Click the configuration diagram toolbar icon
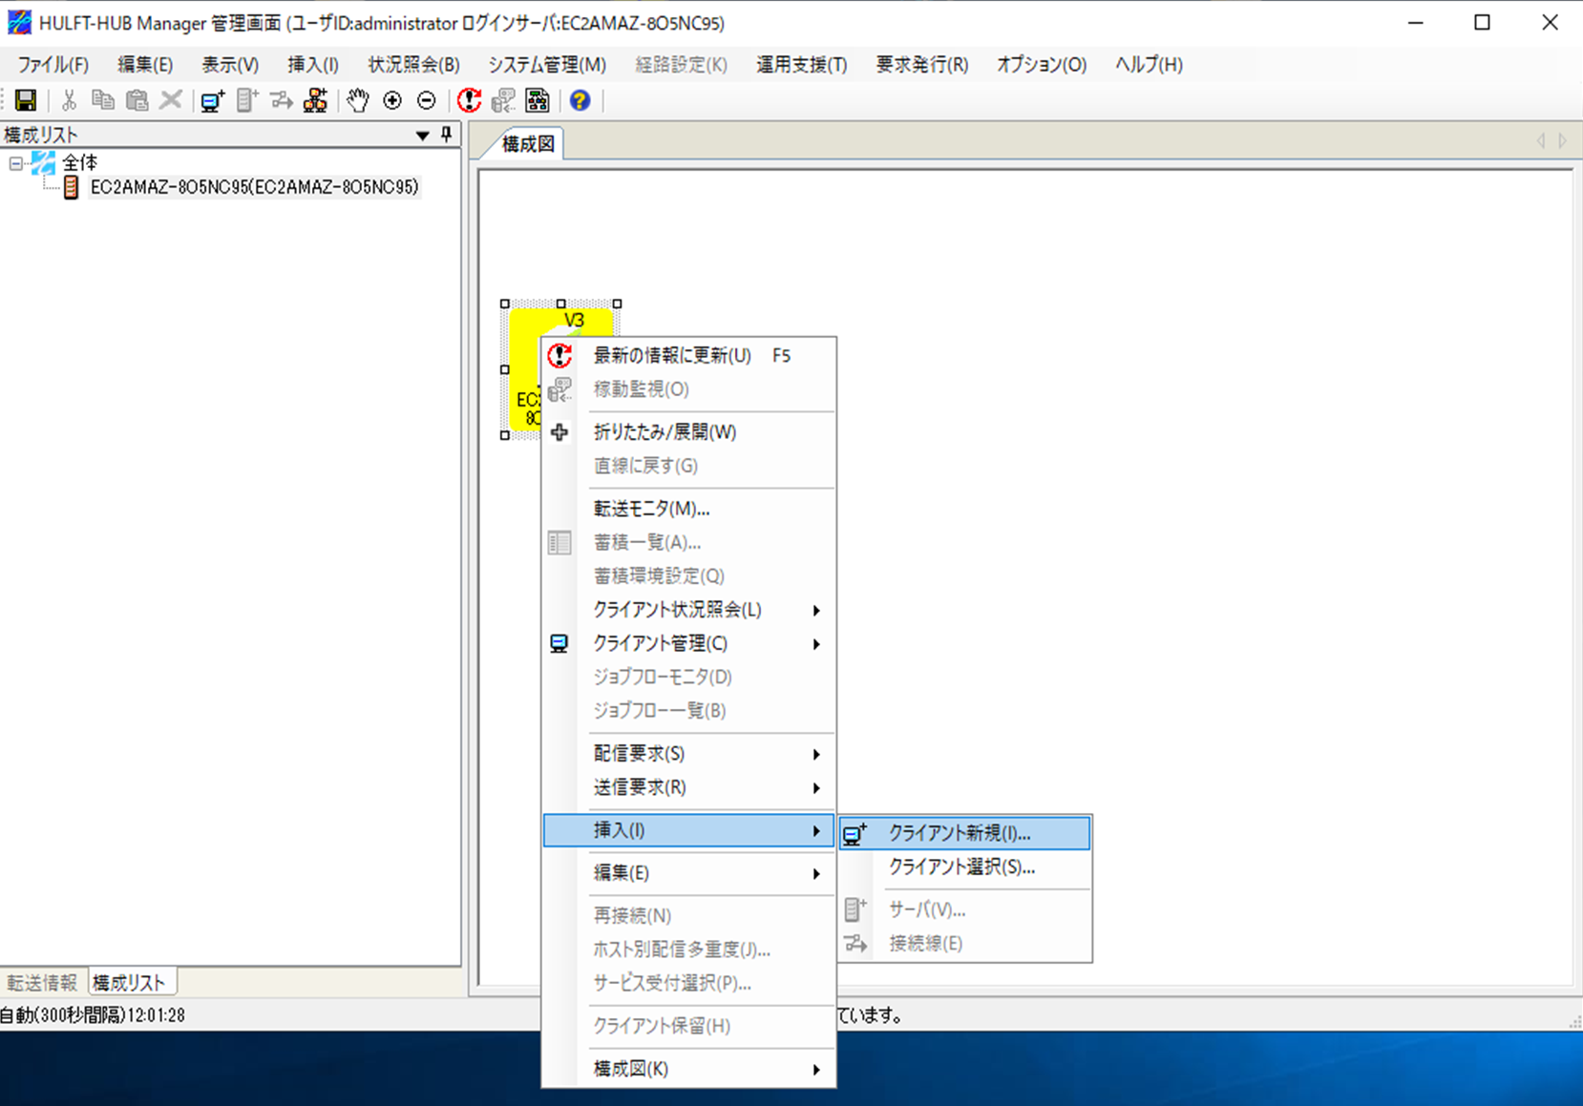This screenshot has width=1583, height=1106. (538, 100)
